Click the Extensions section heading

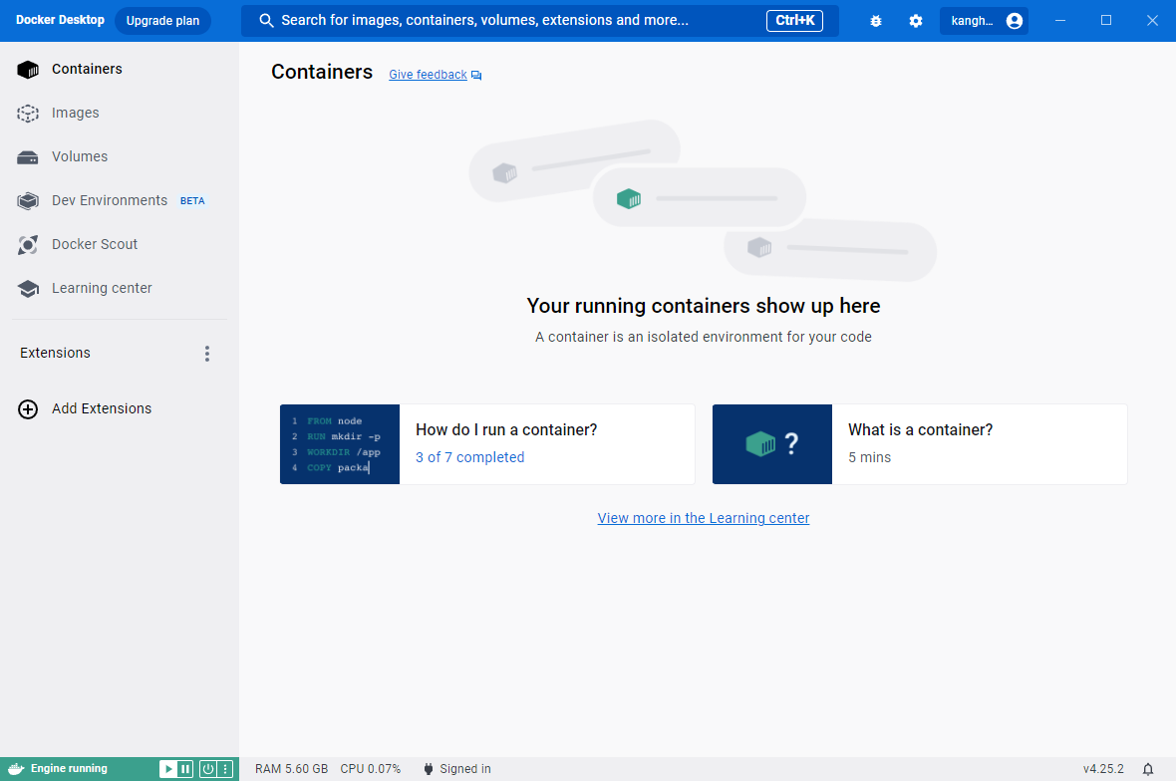pyautogui.click(x=56, y=353)
